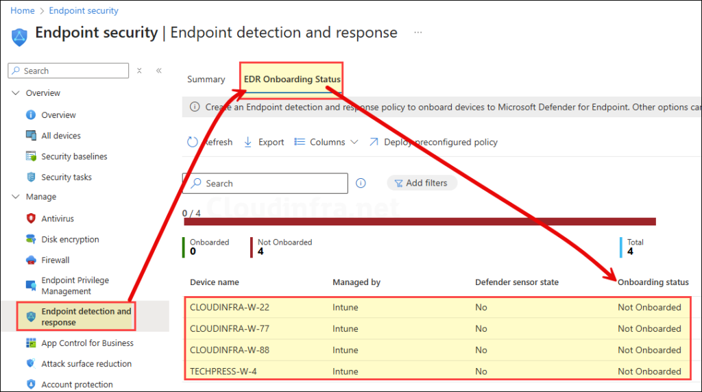Viewport: 702px width, 392px height.
Task: Open Security baselines in sidebar
Action: coord(74,156)
